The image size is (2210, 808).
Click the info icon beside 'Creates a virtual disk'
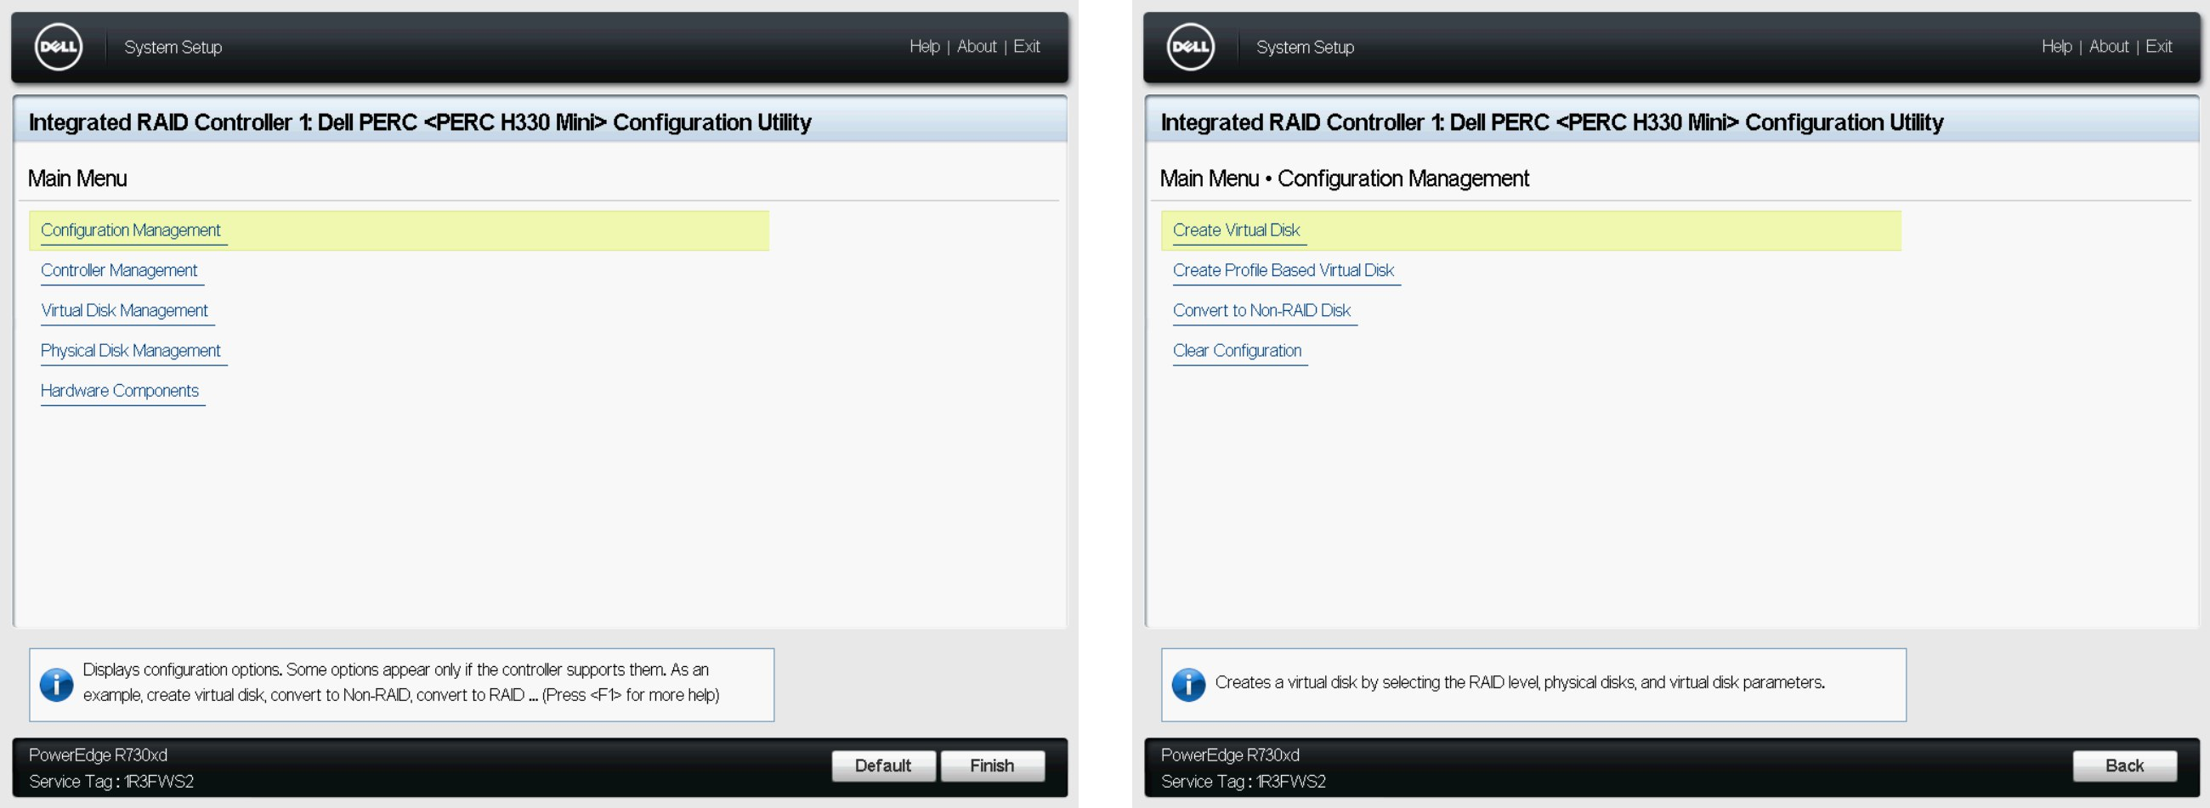[1188, 685]
